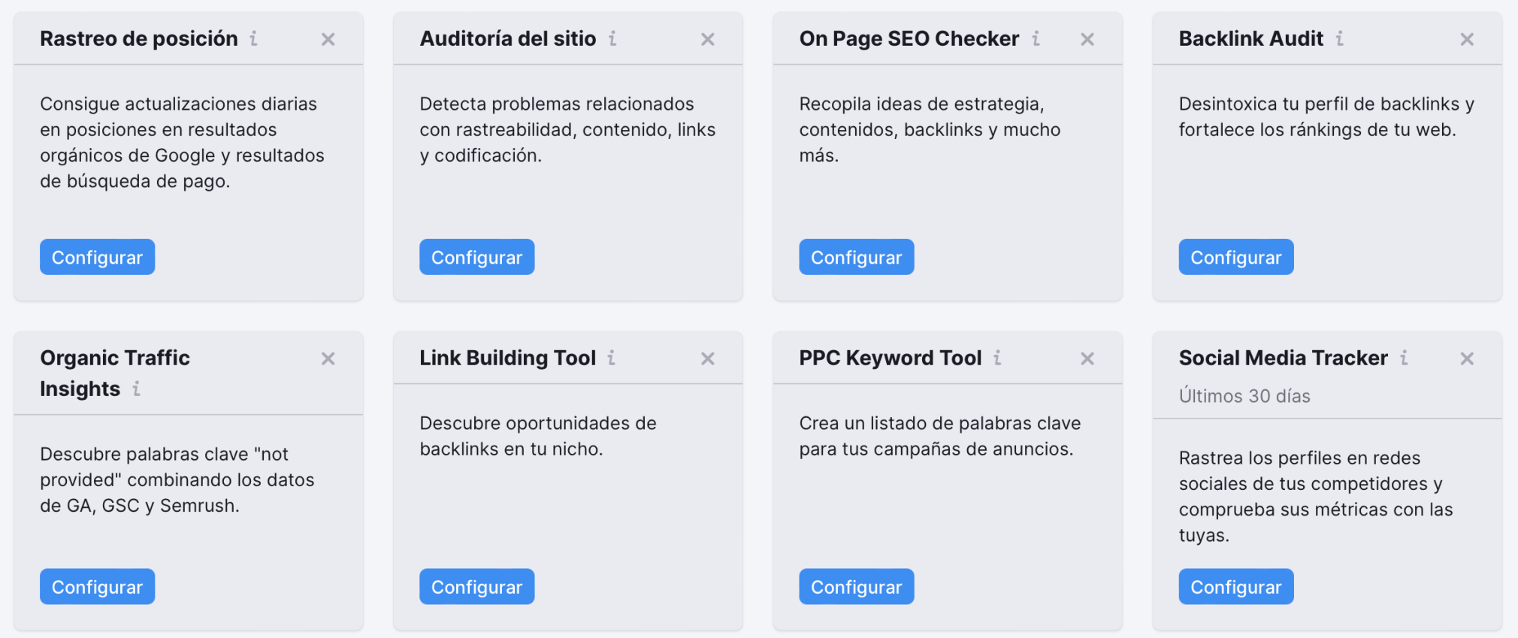The height and width of the screenshot is (638, 1518).
Task: Open Social Media Tracker info icon
Action: pyautogui.click(x=1404, y=358)
